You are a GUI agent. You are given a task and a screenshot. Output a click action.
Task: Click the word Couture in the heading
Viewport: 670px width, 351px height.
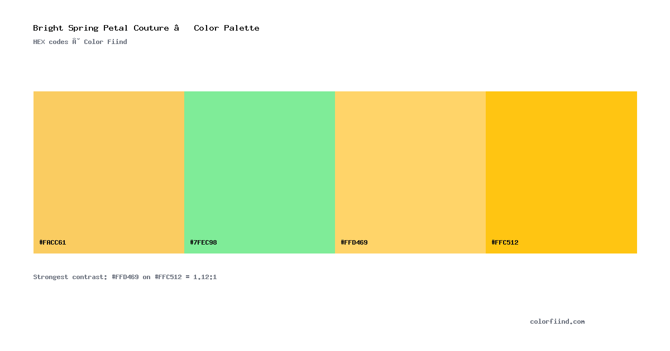click(x=151, y=28)
